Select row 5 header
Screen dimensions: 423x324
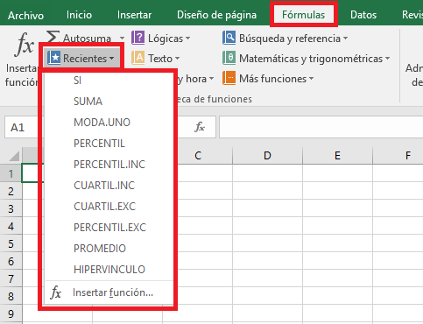click(x=11, y=243)
